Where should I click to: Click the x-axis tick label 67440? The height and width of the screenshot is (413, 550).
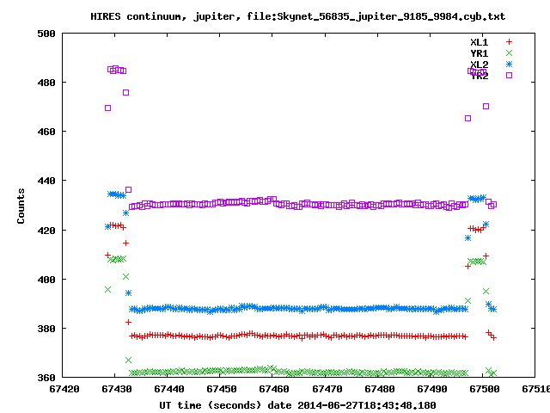coord(169,389)
